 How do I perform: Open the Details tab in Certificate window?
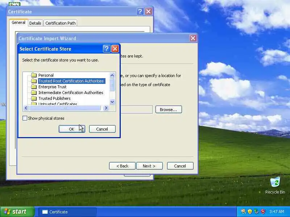[35, 23]
